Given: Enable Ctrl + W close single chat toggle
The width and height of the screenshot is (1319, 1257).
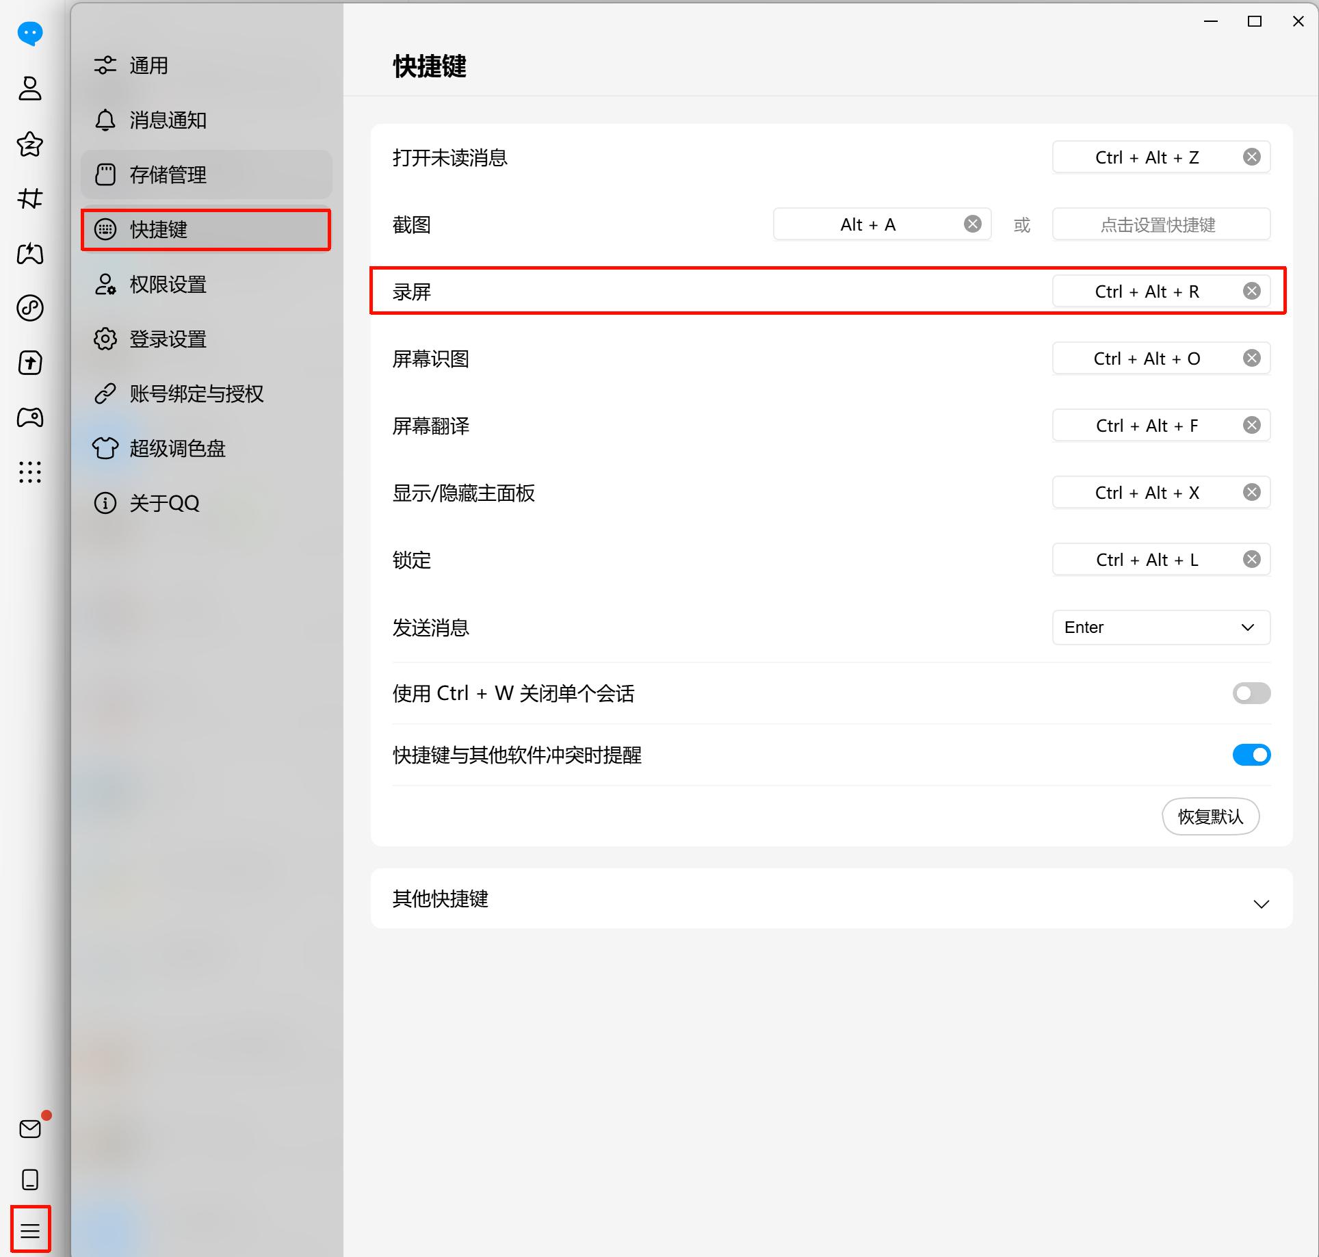Looking at the screenshot, I should click(1251, 693).
